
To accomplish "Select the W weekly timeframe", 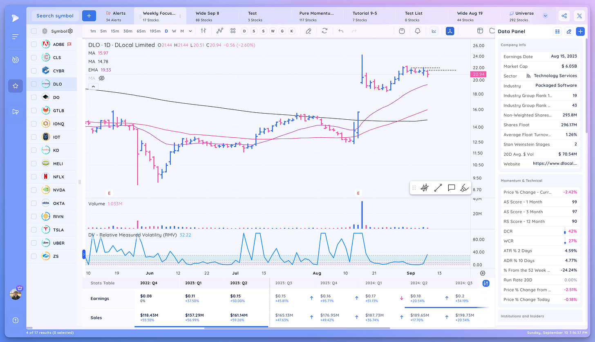I will click(x=174, y=31).
